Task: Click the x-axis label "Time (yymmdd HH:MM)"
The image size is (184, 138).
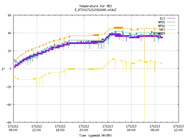Action: click(x=95, y=135)
